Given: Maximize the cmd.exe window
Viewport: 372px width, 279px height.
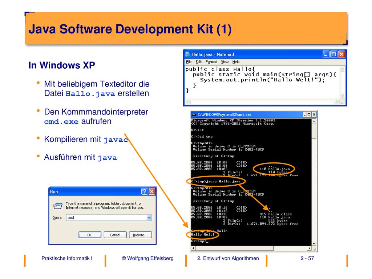Looking at the screenshot, I should click(x=309, y=114).
